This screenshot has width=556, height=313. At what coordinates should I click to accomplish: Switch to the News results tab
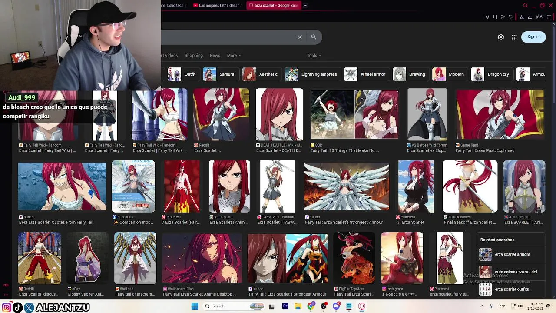click(x=215, y=55)
